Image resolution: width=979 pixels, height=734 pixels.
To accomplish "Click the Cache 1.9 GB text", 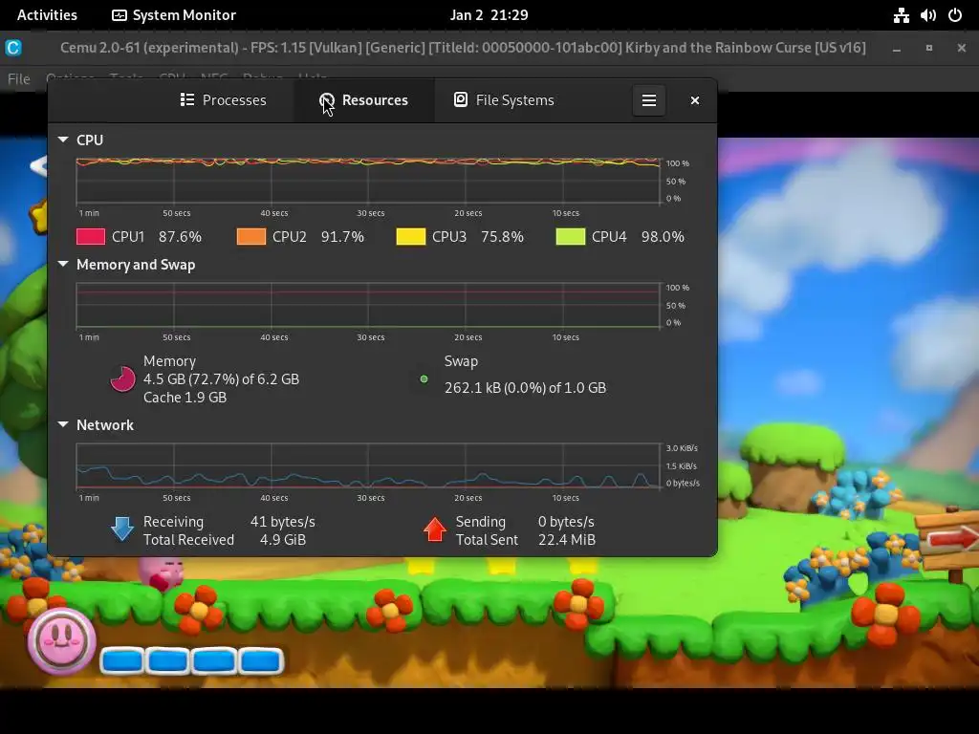I will click(x=185, y=398).
